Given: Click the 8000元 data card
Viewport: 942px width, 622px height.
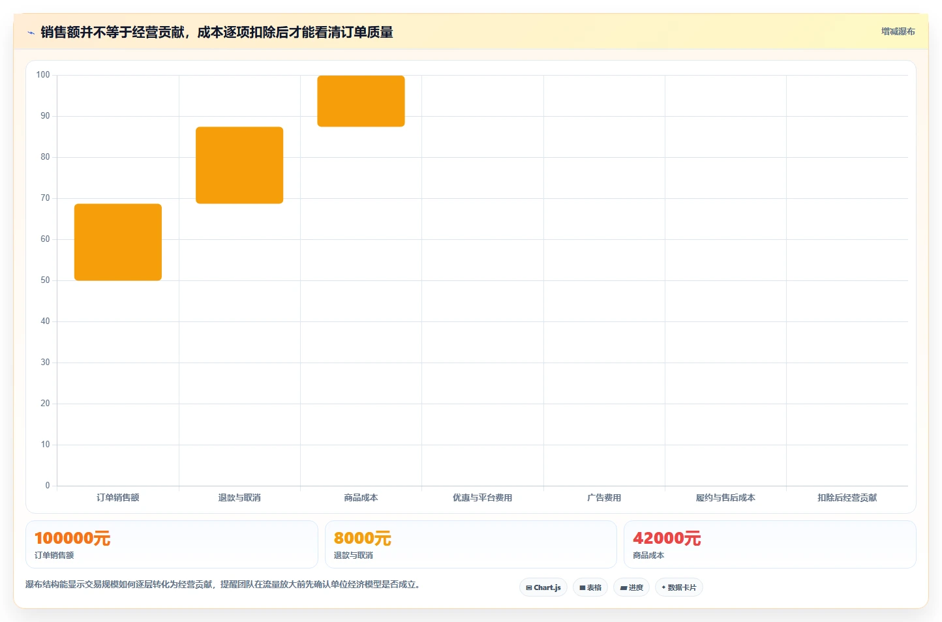Looking at the screenshot, I should click(470, 544).
